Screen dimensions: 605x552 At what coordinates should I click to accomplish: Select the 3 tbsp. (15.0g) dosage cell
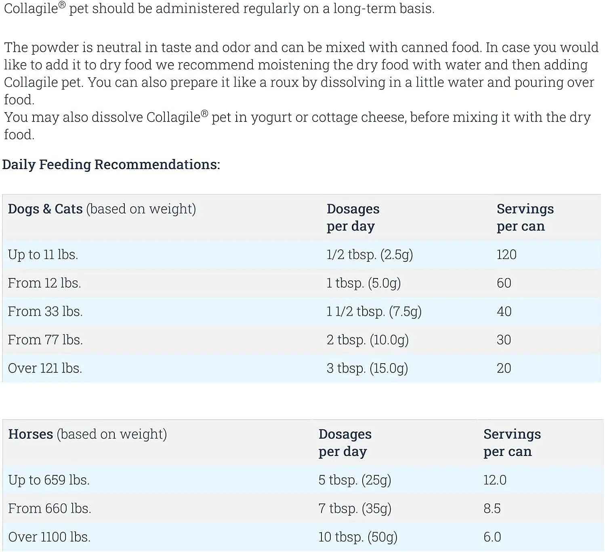(367, 368)
